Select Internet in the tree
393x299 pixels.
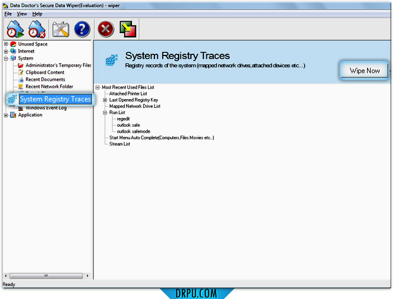click(x=26, y=51)
